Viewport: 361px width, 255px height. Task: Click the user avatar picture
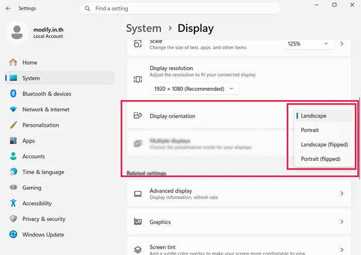[17, 32]
